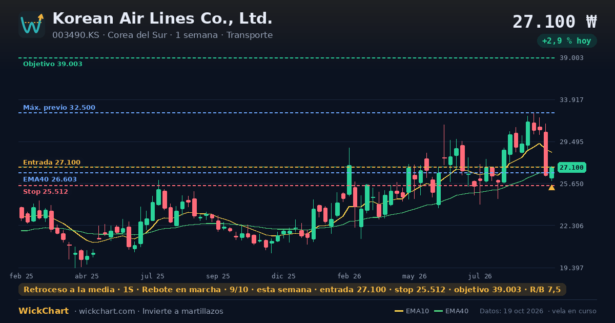Click the jul 25 date axis label
The image size is (615, 323).
point(153,276)
